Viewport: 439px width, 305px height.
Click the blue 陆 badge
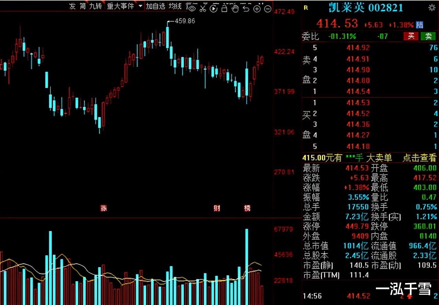(419, 25)
